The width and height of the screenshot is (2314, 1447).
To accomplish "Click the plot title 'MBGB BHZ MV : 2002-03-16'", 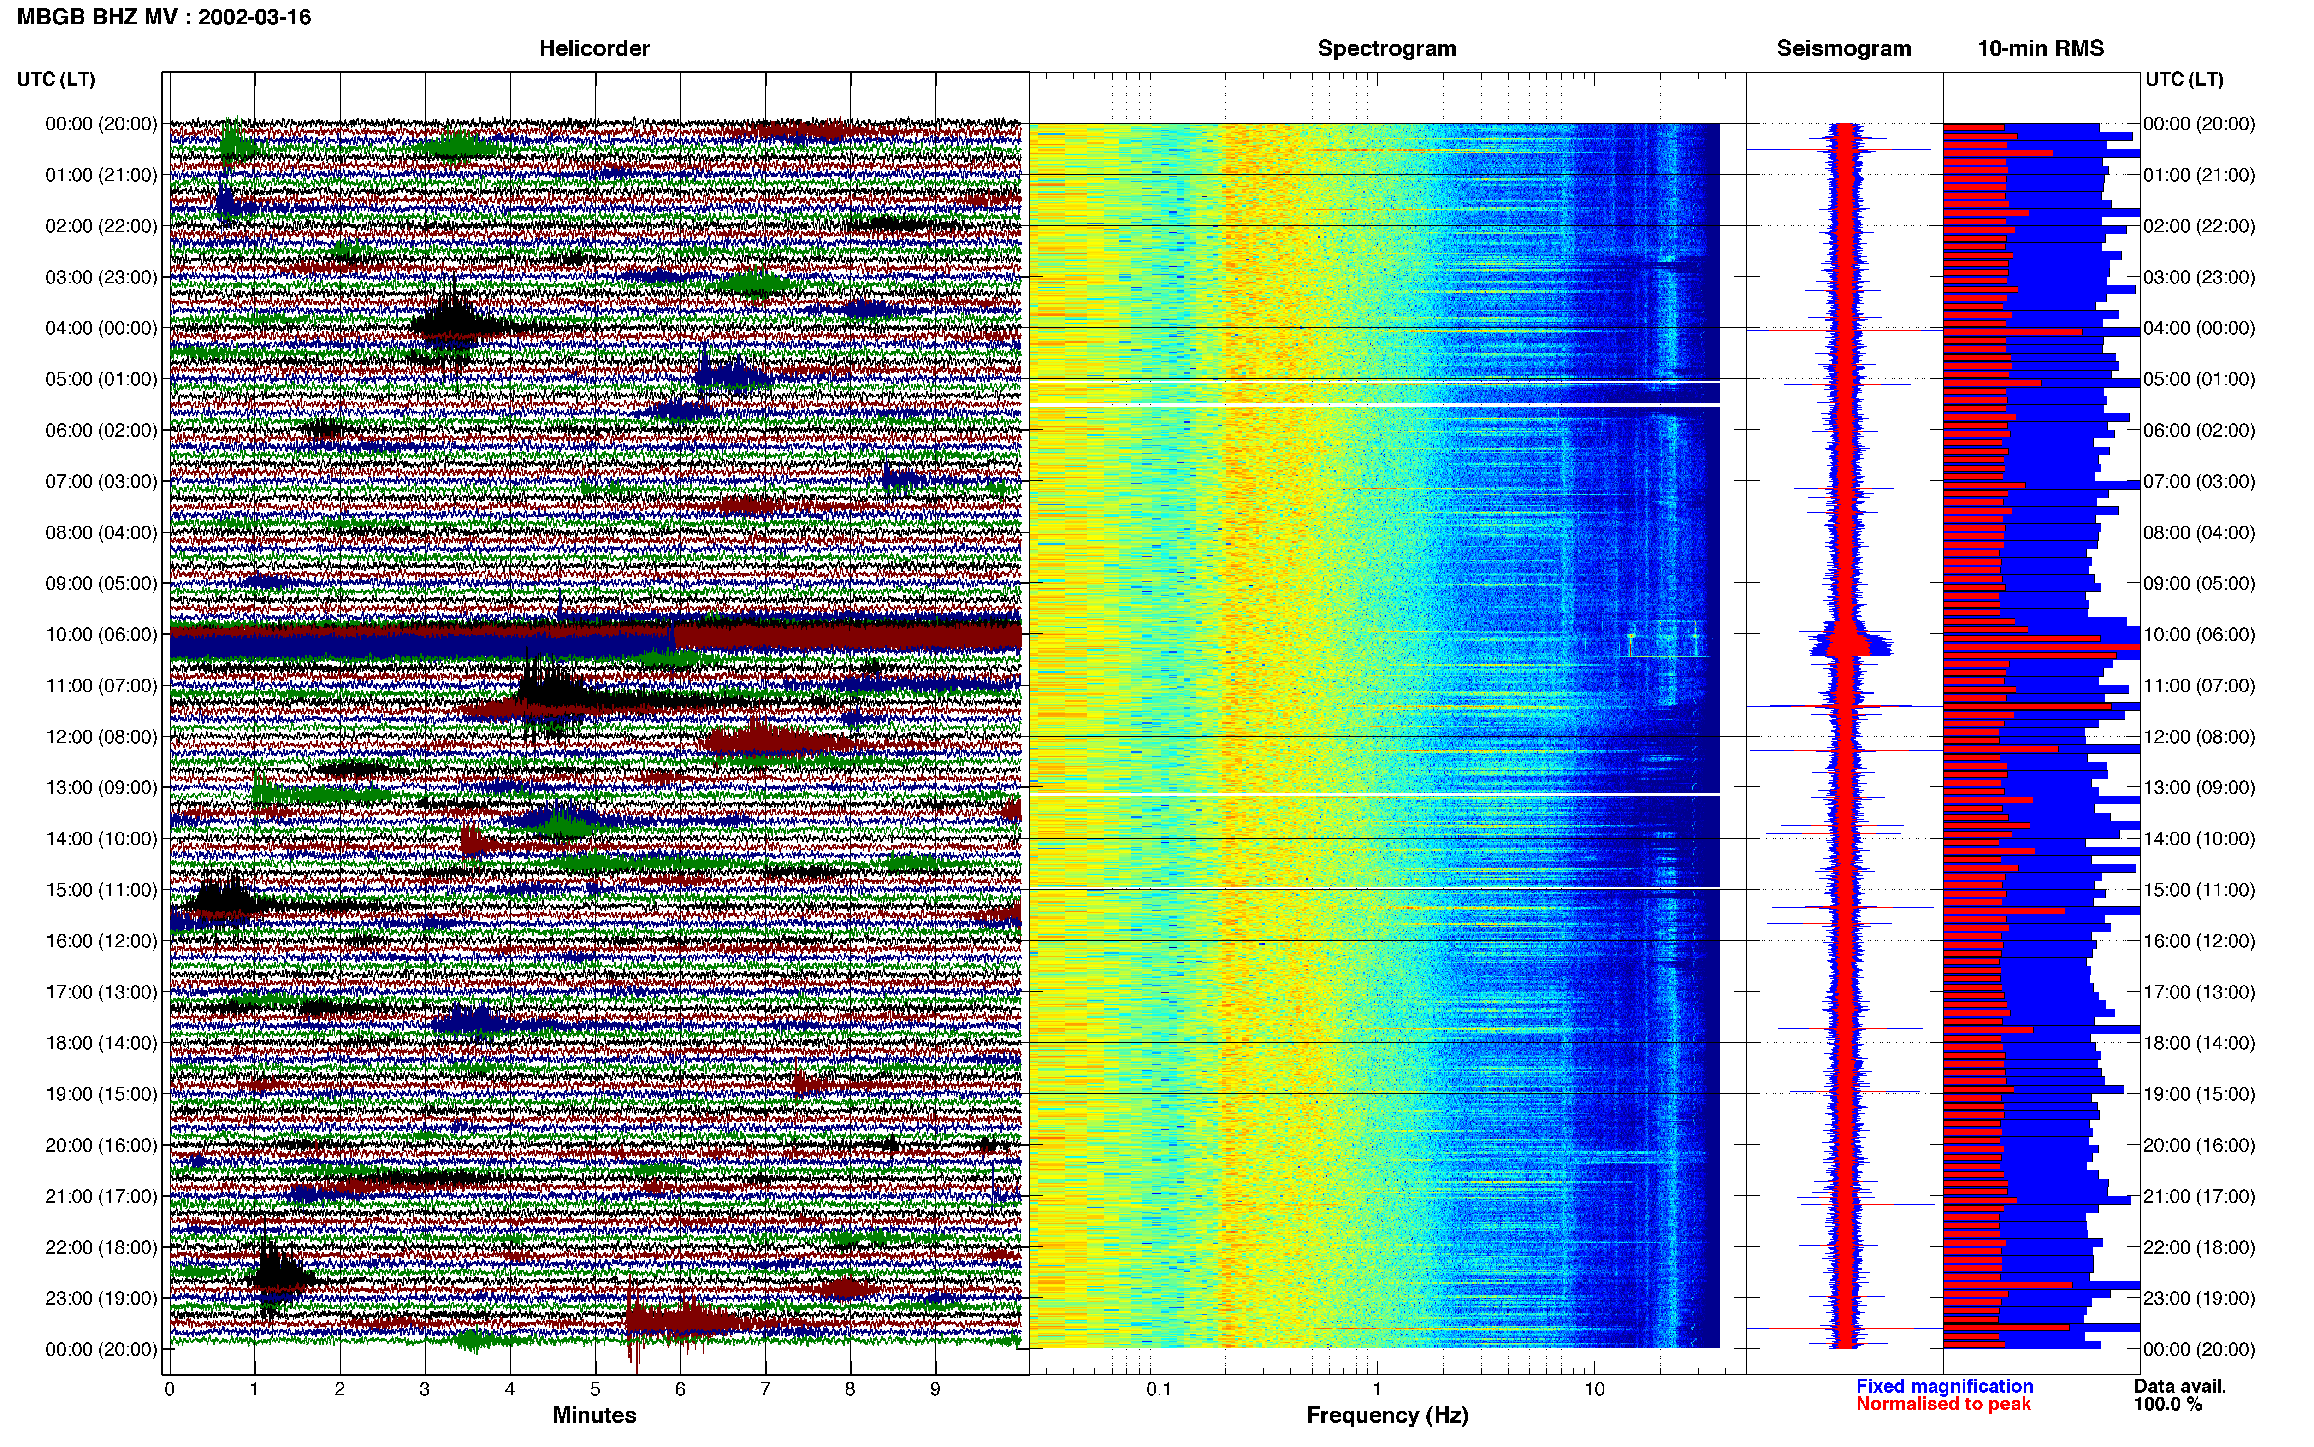I will [164, 17].
